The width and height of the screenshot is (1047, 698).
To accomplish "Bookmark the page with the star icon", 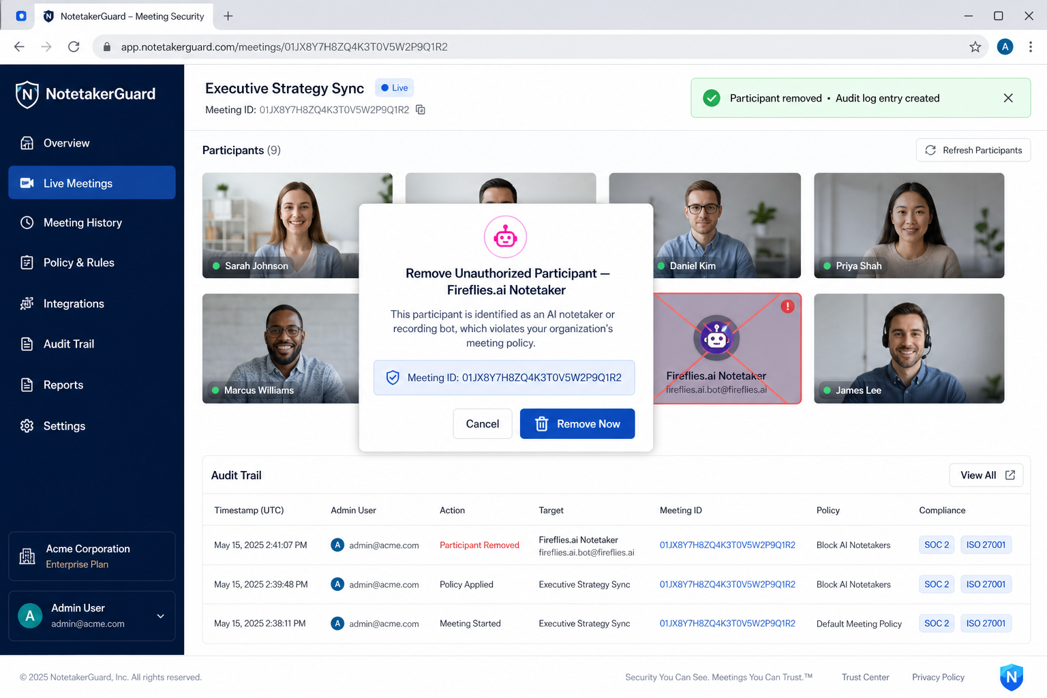I will click(975, 47).
